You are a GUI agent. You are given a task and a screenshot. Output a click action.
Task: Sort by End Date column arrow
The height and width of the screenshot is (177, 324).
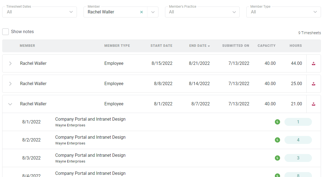click(209, 46)
